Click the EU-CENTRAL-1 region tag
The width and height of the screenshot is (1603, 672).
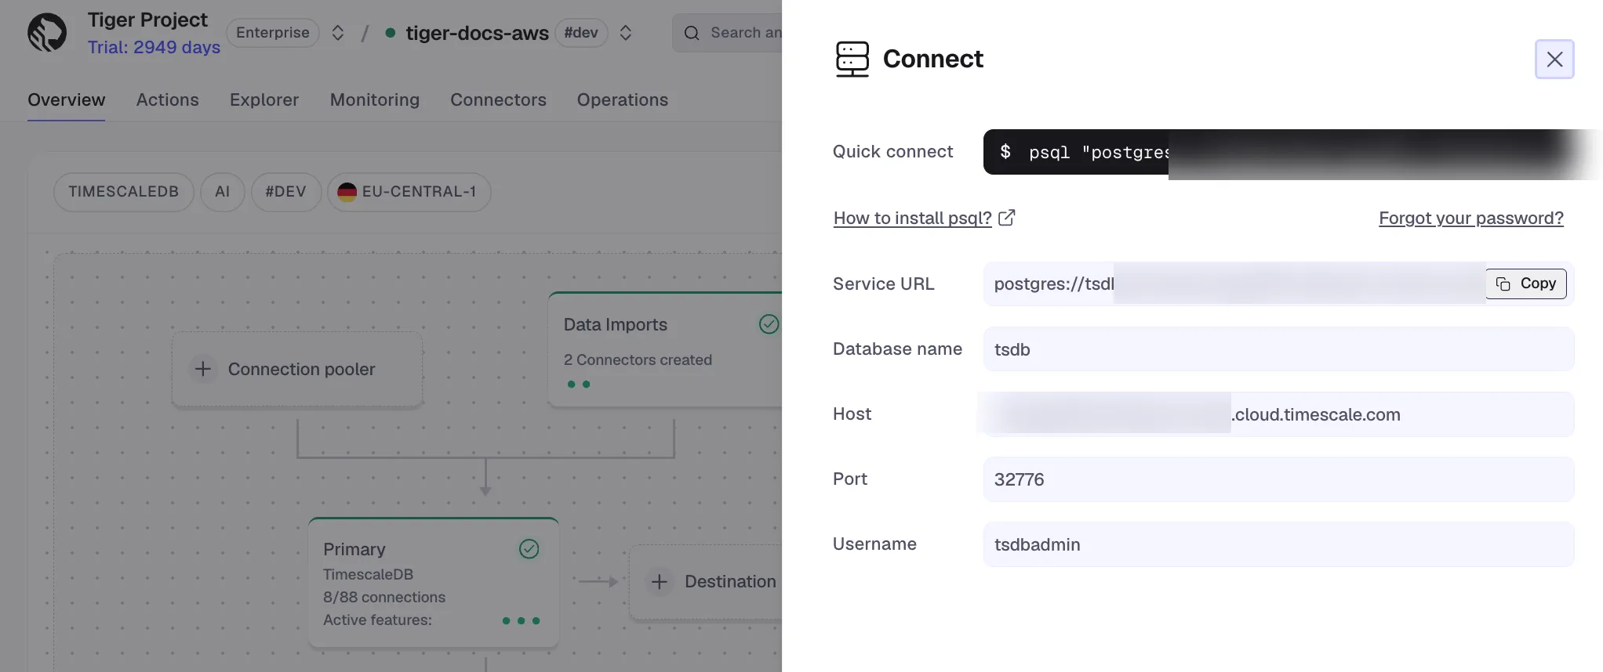[x=409, y=192]
